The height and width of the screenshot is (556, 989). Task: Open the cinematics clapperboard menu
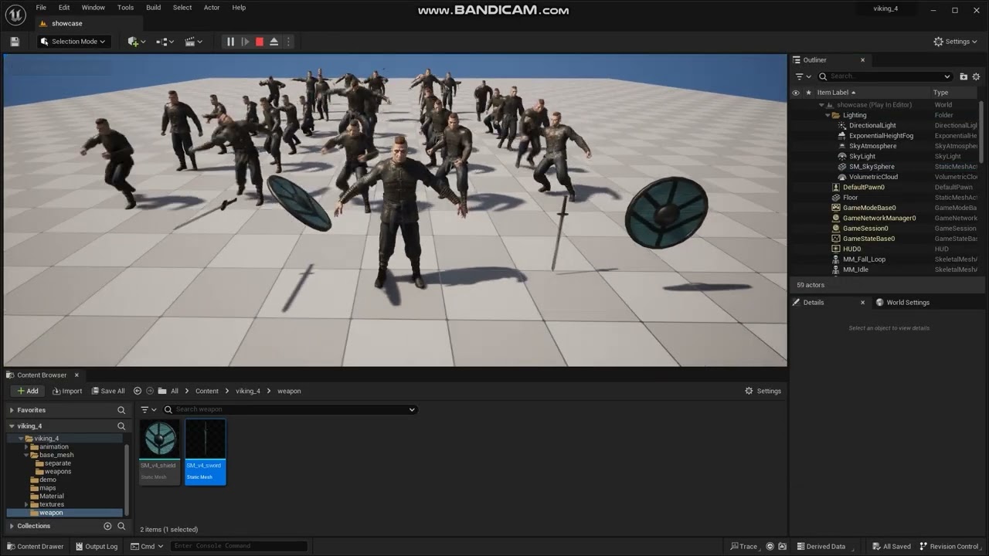click(194, 42)
